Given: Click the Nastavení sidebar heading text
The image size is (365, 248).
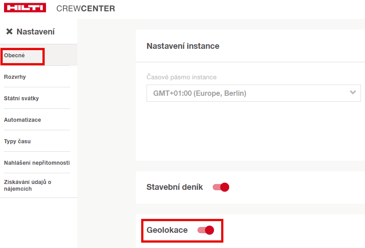Looking at the screenshot, I should 35,32.
